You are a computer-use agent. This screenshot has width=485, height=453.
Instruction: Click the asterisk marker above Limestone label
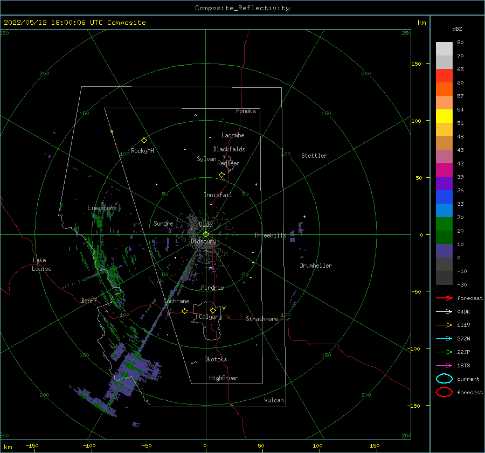point(102,203)
